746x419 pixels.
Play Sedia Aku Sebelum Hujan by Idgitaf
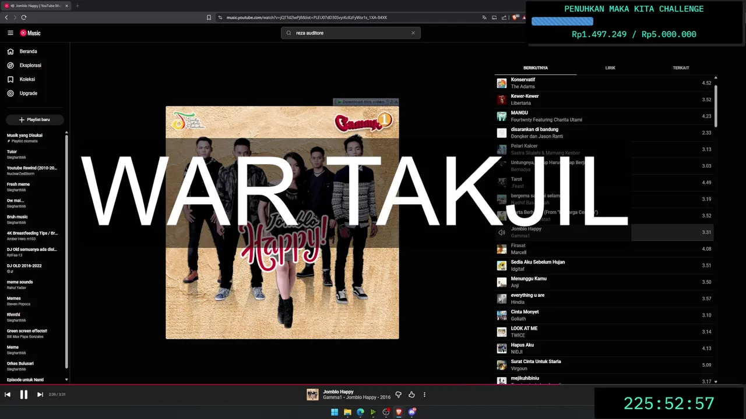[604, 265]
